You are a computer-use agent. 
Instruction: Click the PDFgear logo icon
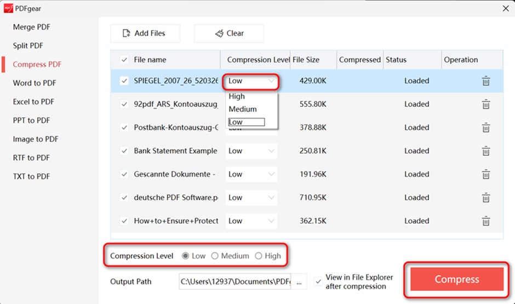pyautogui.click(x=8, y=8)
